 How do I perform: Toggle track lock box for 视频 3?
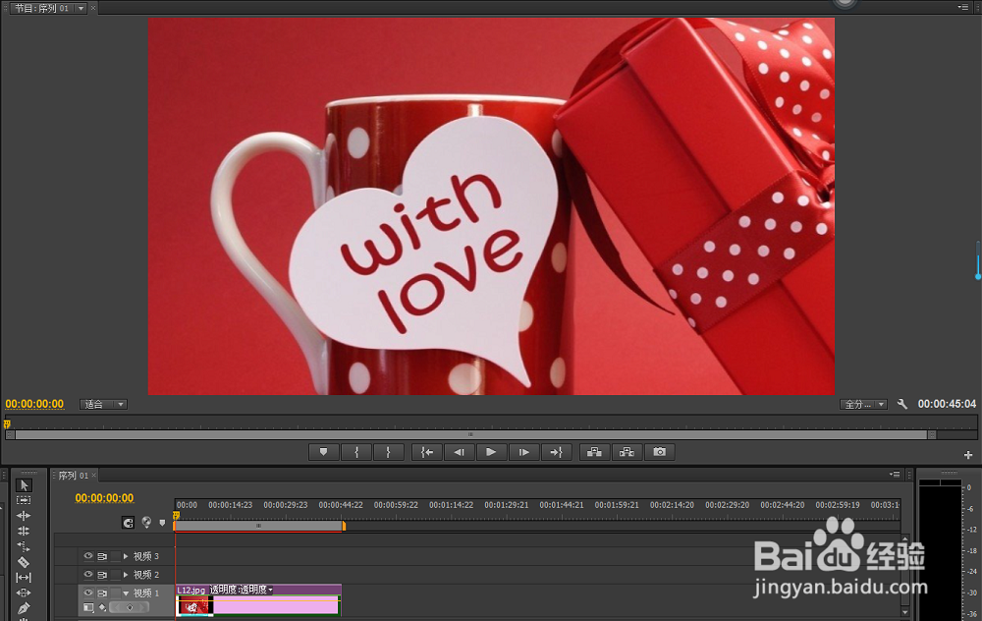tap(115, 556)
